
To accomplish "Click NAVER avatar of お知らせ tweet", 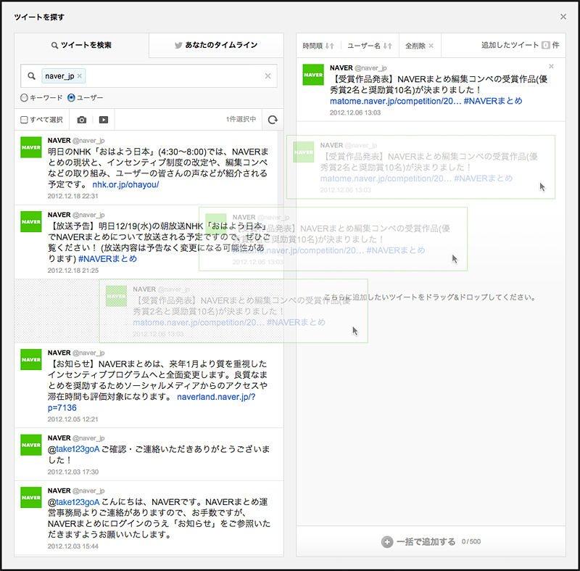I will [31, 359].
